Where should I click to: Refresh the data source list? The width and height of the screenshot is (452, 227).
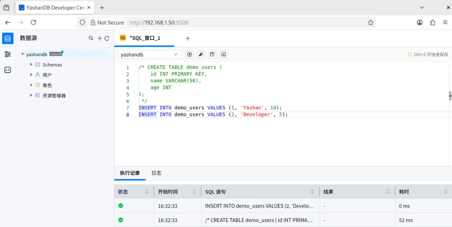tap(107, 39)
